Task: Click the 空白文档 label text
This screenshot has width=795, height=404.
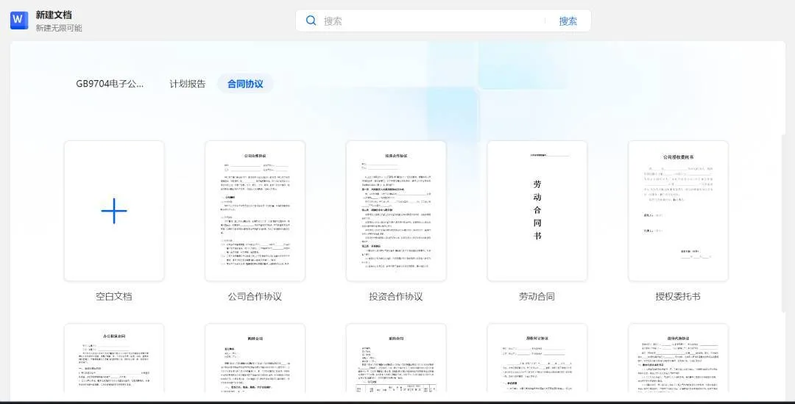Action: pyautogui.click(x=114, y=297)
